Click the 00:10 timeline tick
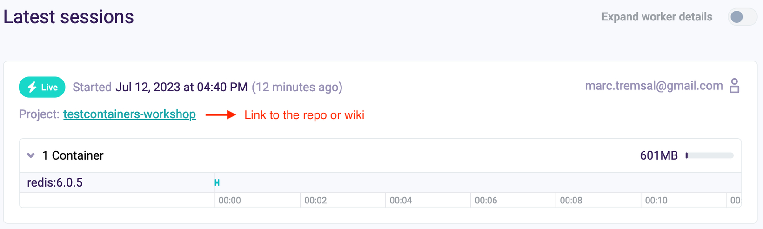 pyautogui.click(x=656, y=201)
